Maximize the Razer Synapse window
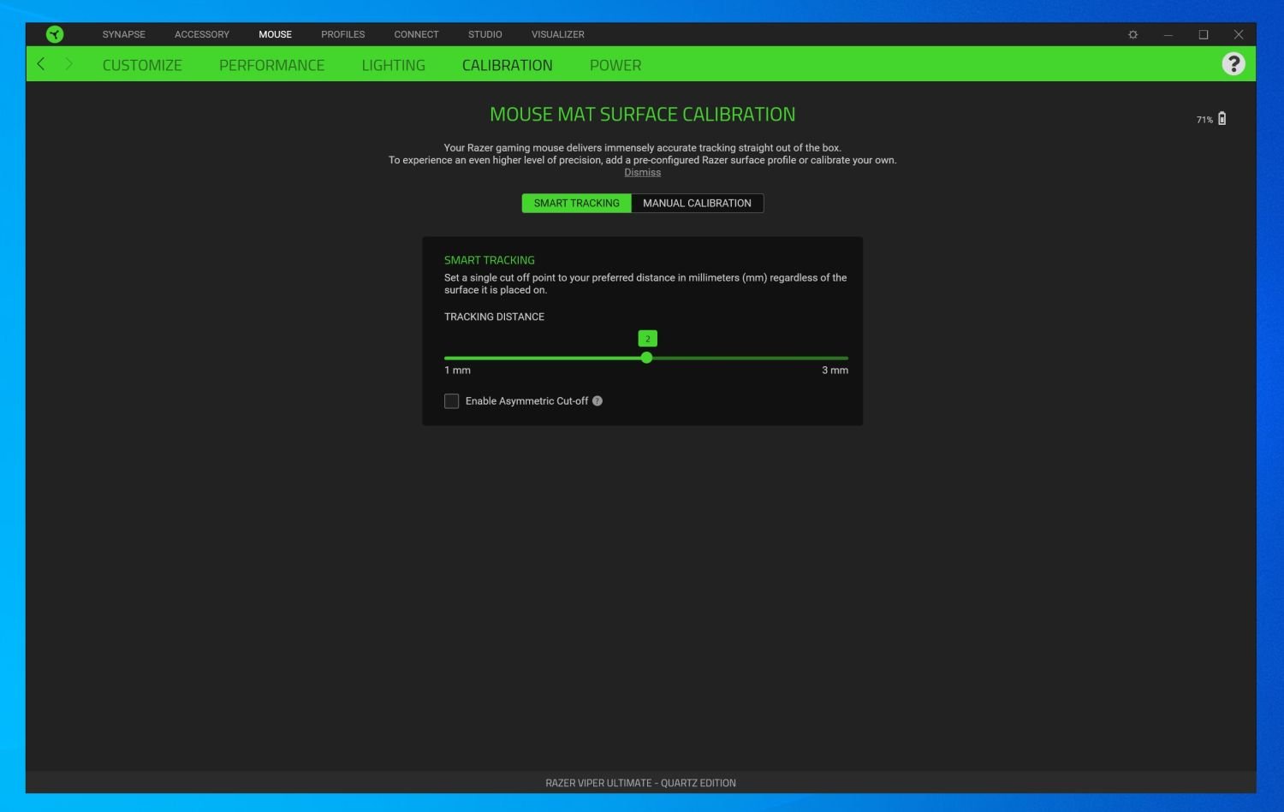1284x812 pixels. [x=1204, y=34]
